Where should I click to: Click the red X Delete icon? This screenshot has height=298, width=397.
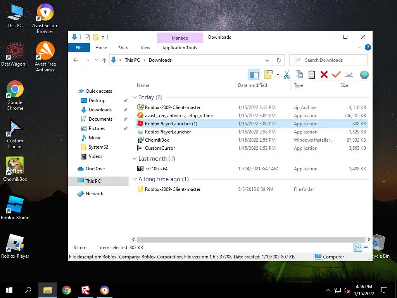pyautogui.click(x=324, y=74)
